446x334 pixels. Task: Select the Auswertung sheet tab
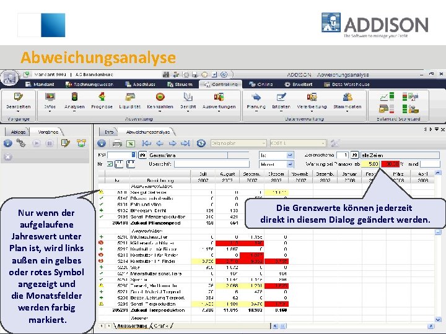132,326
